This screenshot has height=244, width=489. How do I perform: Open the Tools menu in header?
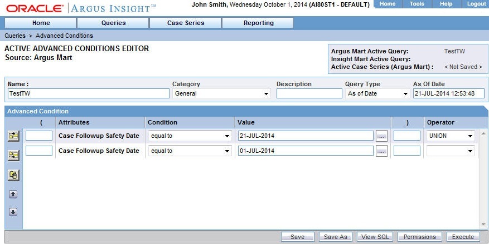click(417, 4)
